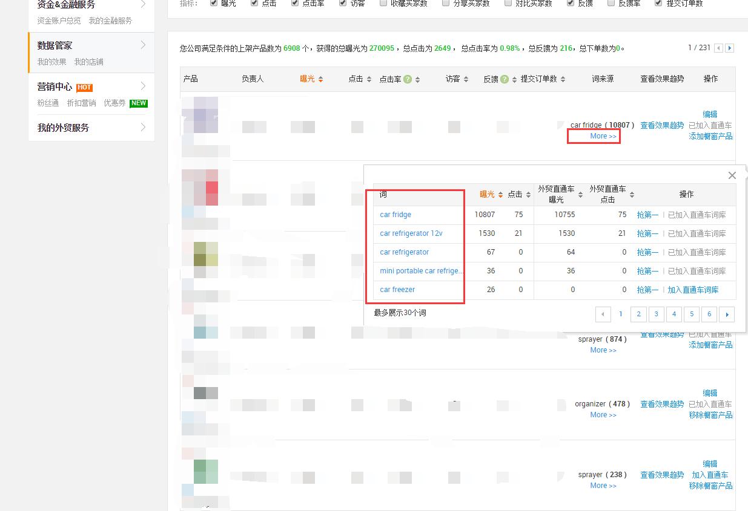The image size is (748, 511).
Task: Sort the 曝光 column using its arrows
Action: 322,79
